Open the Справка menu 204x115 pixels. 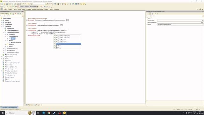[x=56, y=9]
